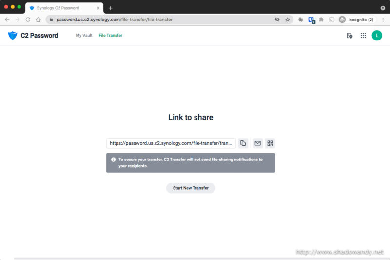Click the red macOS close button
This screenshot has width=390, height=260.
pyautogui.click(x=6, y=7)
